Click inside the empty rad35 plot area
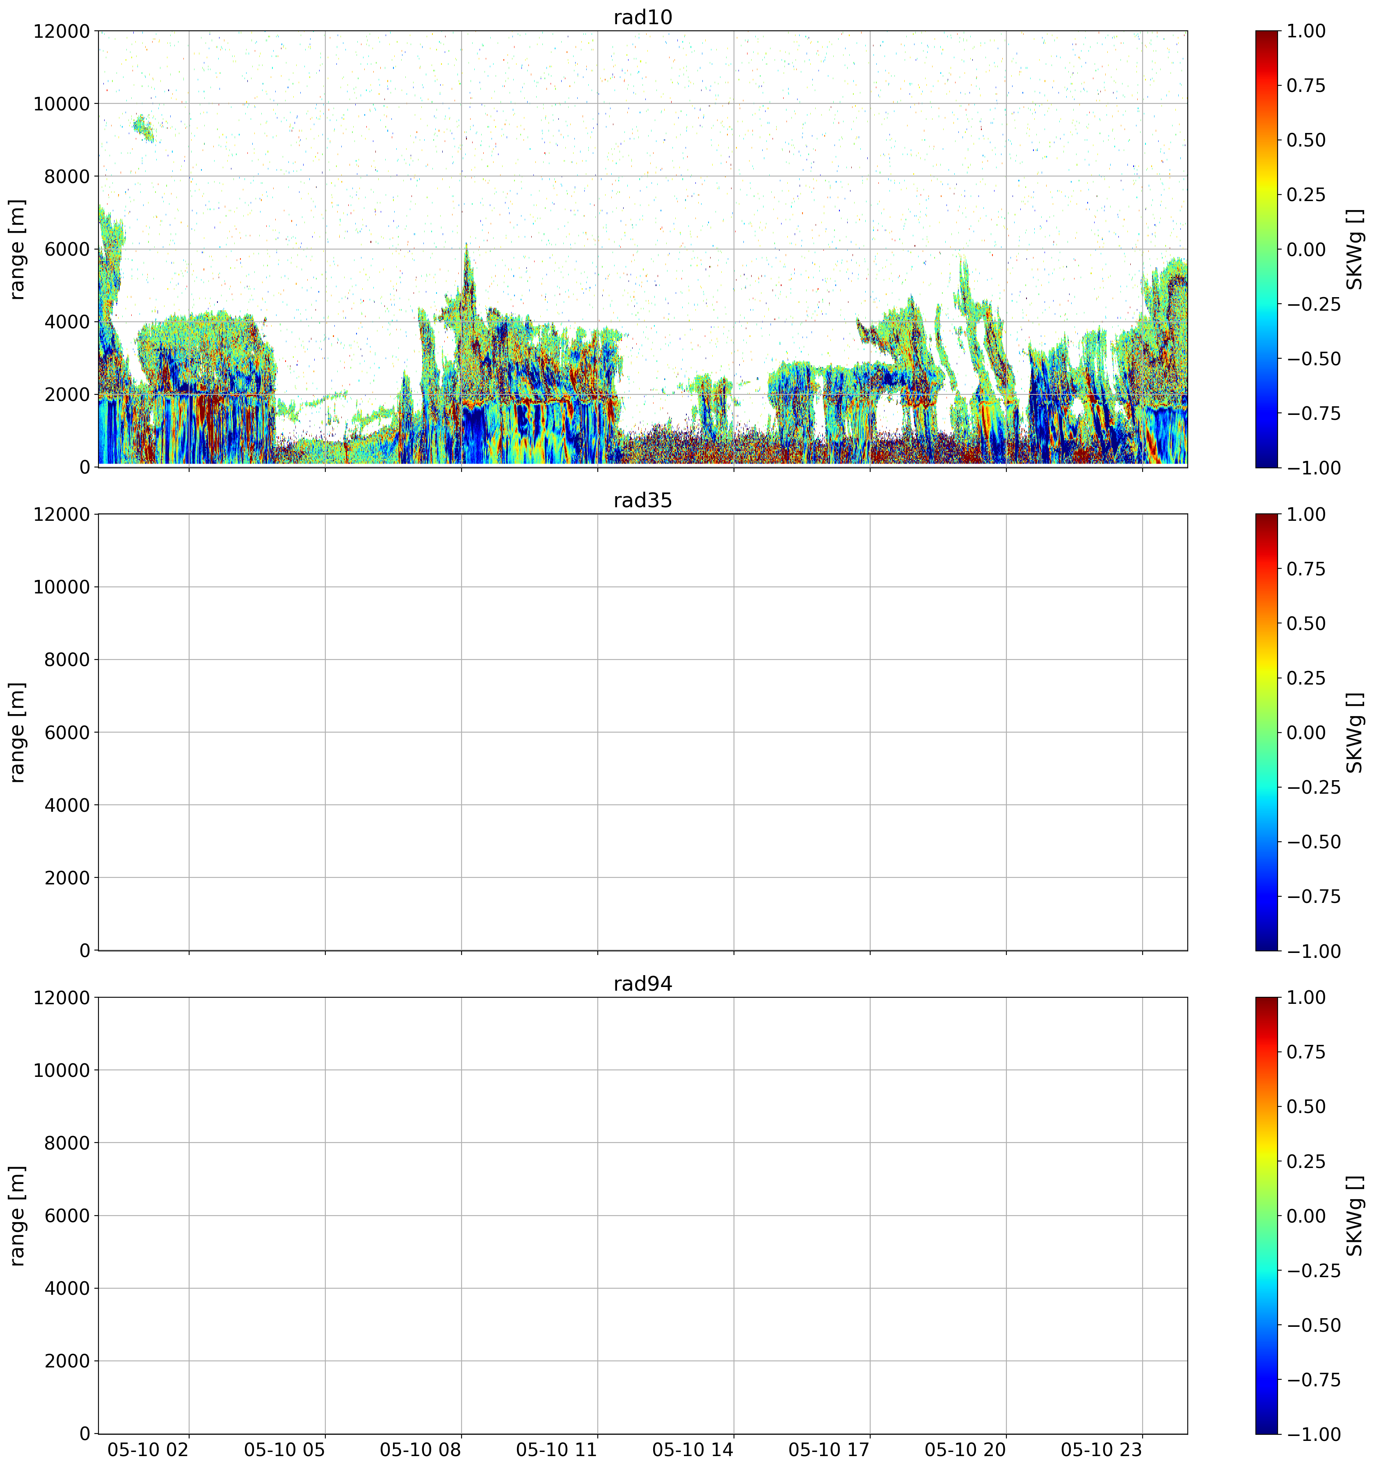The height and width of the screenshot is (1468, 1374). [642, 733]
